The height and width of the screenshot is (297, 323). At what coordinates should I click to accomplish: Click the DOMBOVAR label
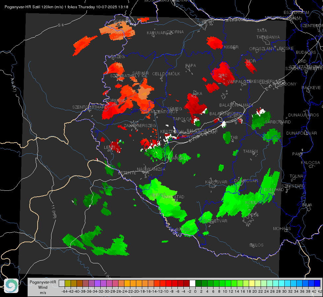tap(246, 181)
